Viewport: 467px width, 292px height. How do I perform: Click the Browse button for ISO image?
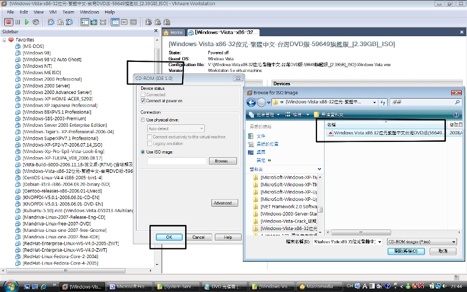[223, 161]
